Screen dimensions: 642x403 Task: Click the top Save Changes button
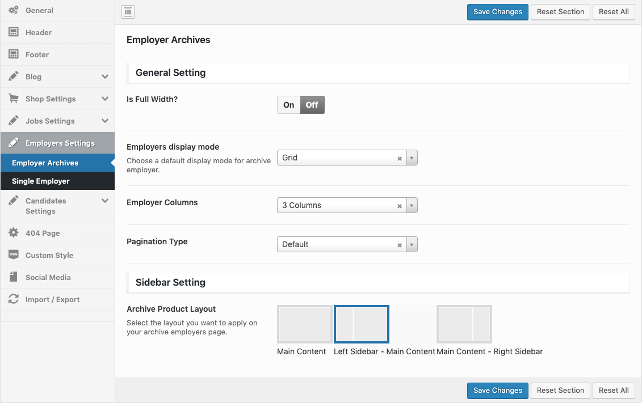(x=497, y=12)
